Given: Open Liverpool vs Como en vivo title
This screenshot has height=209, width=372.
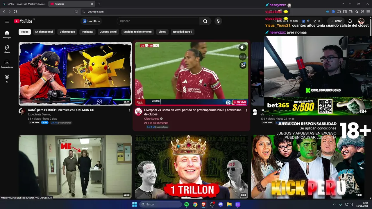Looking at the screenshot, I should 193,112.
